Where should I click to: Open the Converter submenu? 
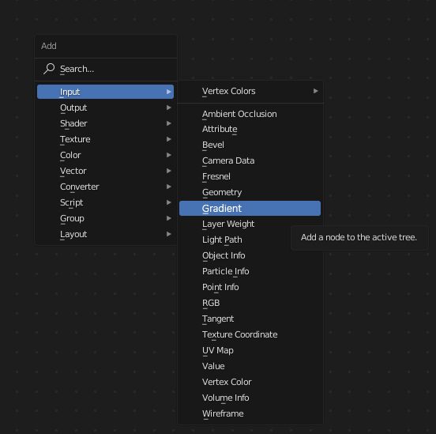pyautogui.click(x=105, y=187)
